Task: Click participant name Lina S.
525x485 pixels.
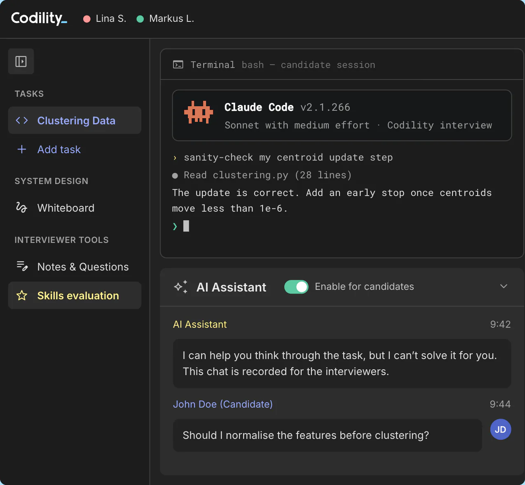Action: click(111, 19)
